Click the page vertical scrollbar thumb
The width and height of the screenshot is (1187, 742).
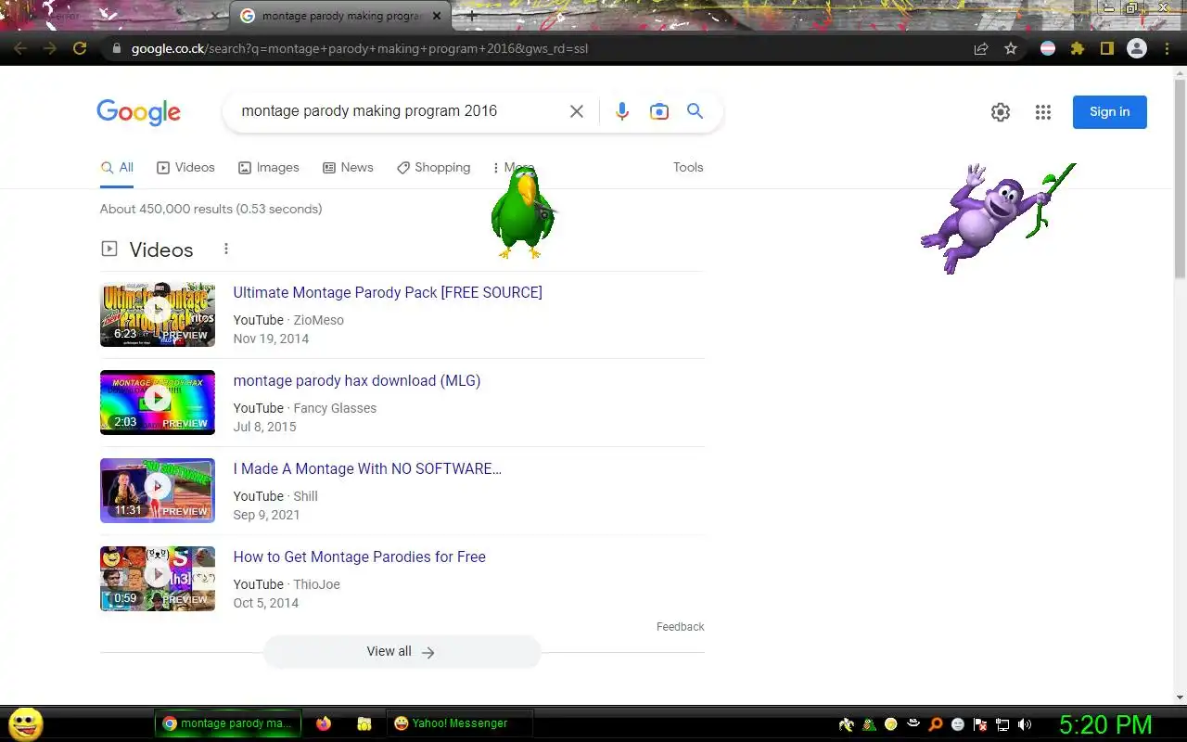point(1180,178)
